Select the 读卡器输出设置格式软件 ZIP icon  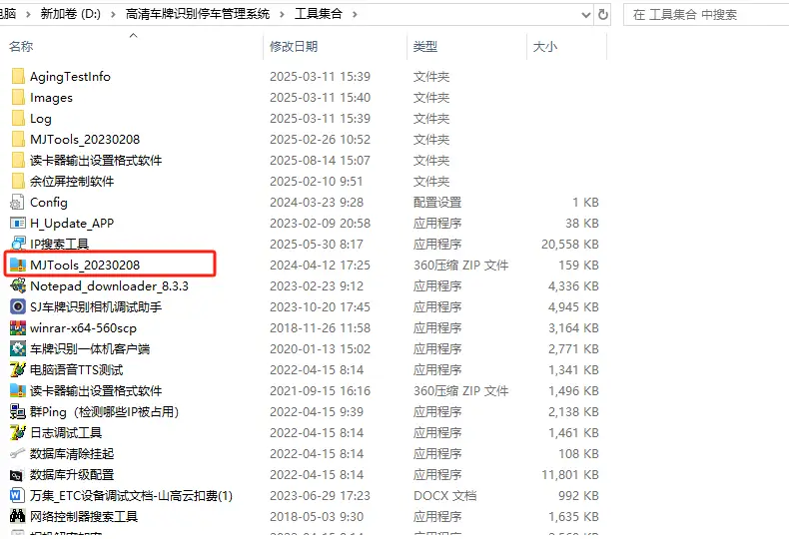click(x=18, y=390)
